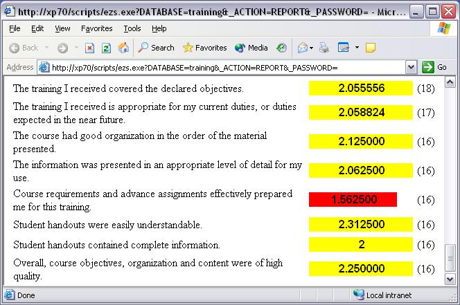Click the vertical scrollbar thumb
This screenshot has height=305, width=460.
click(450, 258)
